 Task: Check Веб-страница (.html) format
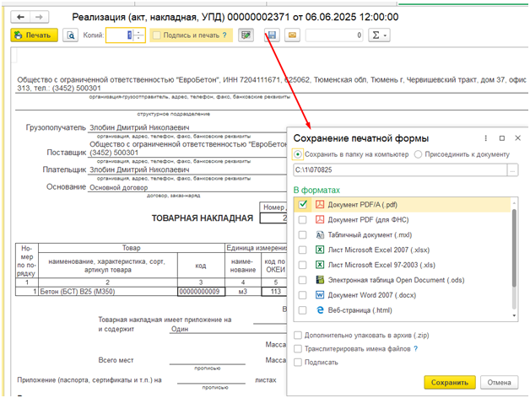point(303,310)
